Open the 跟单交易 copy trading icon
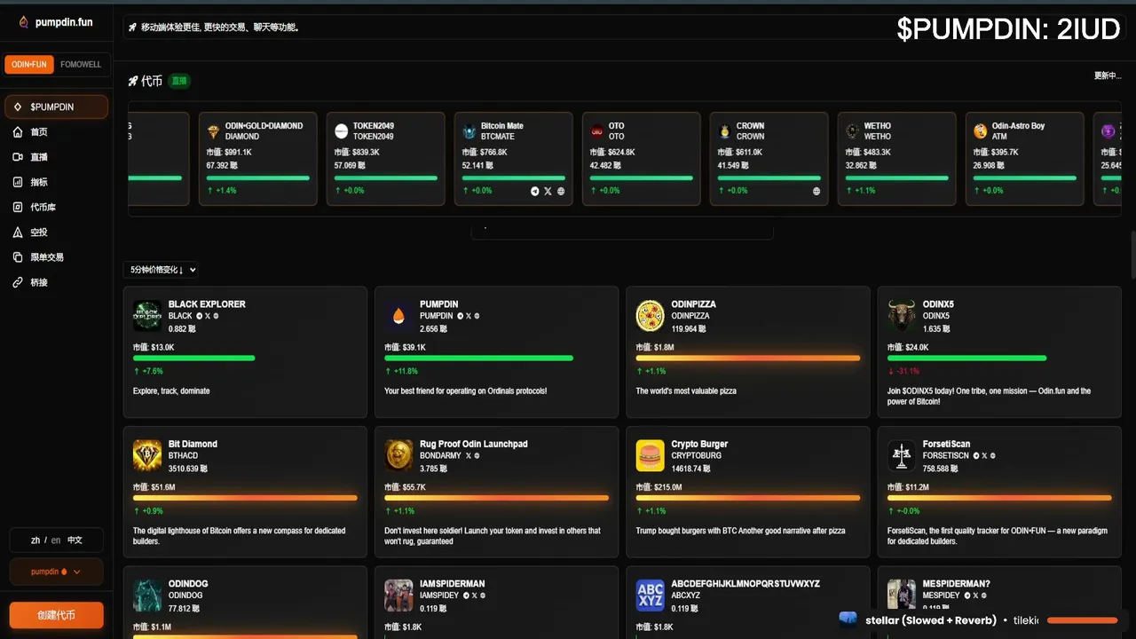The height and width of the screenshot is (639, 1136). coord(18,257)
